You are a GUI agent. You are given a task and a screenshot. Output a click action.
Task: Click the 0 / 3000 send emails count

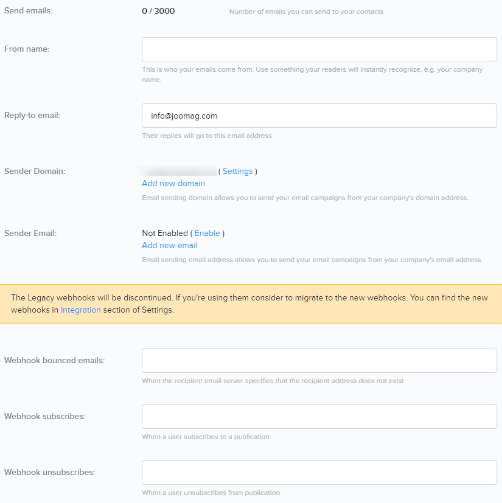tap(158, 11)
